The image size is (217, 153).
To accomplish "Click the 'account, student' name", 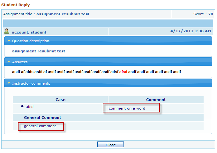I will click(x=29, y=32).
